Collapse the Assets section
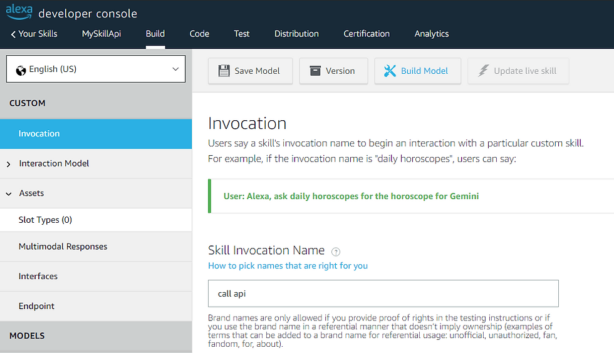The image size is (614, 353). 9,194
